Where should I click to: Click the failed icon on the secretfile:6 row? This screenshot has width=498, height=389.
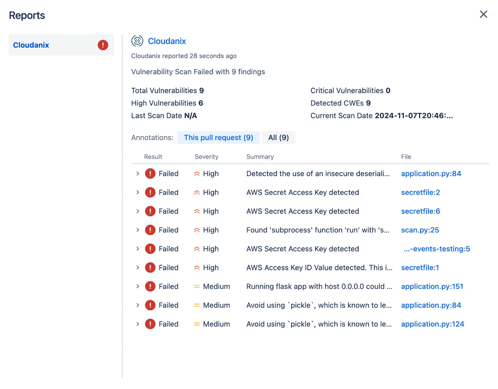click(x=150, y=211)
